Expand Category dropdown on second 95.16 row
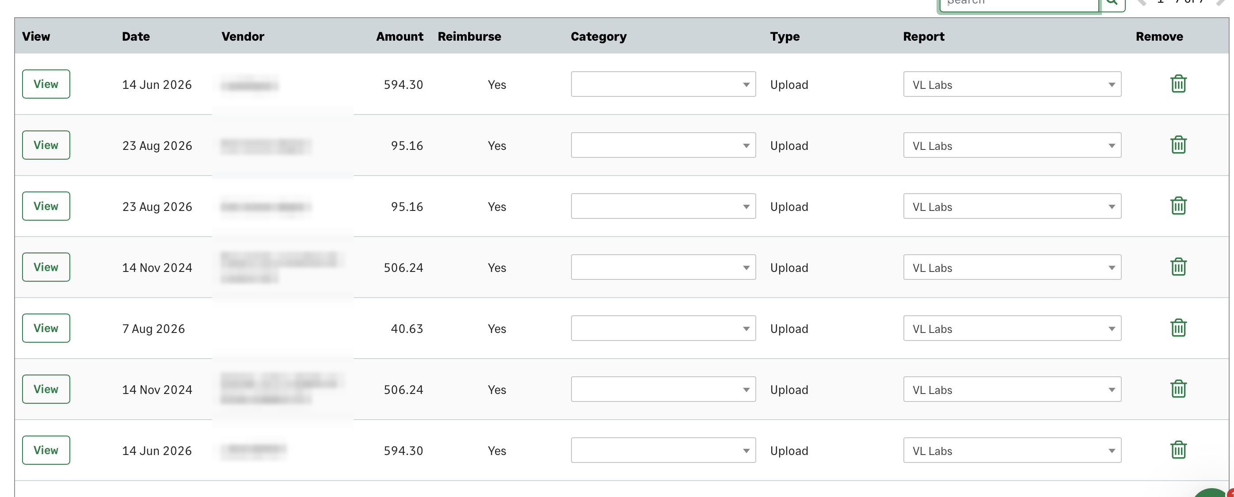1234x497 pixels. 663,206
